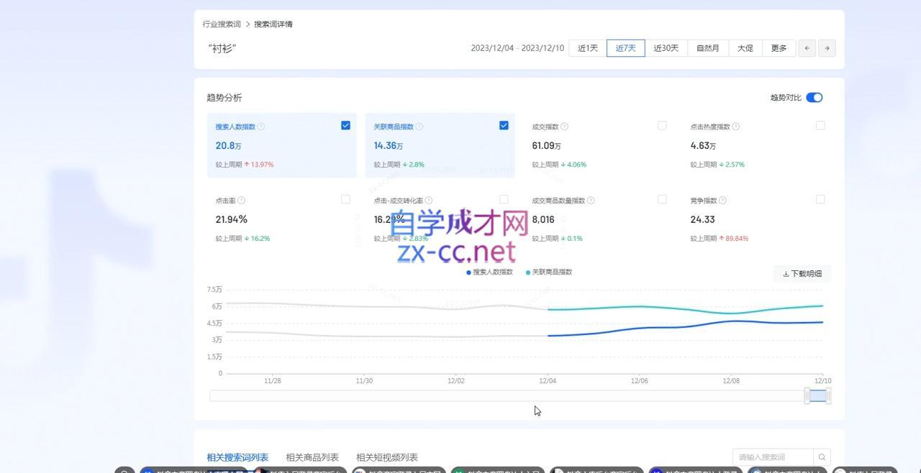Switch to the 相关短视频列表 tab
Screen dimensions: 921x473
pos(386,456)
